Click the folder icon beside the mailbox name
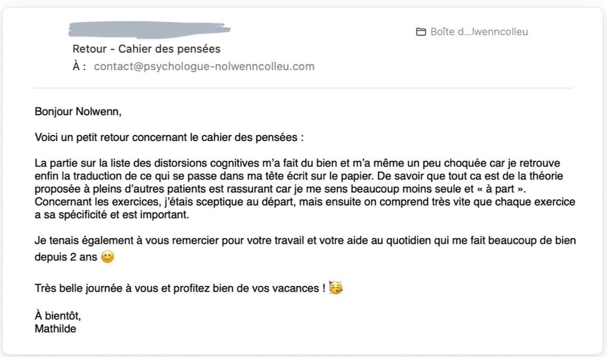Screen dimensions: 607x357 pyautogui.click(x=421, y=32)
